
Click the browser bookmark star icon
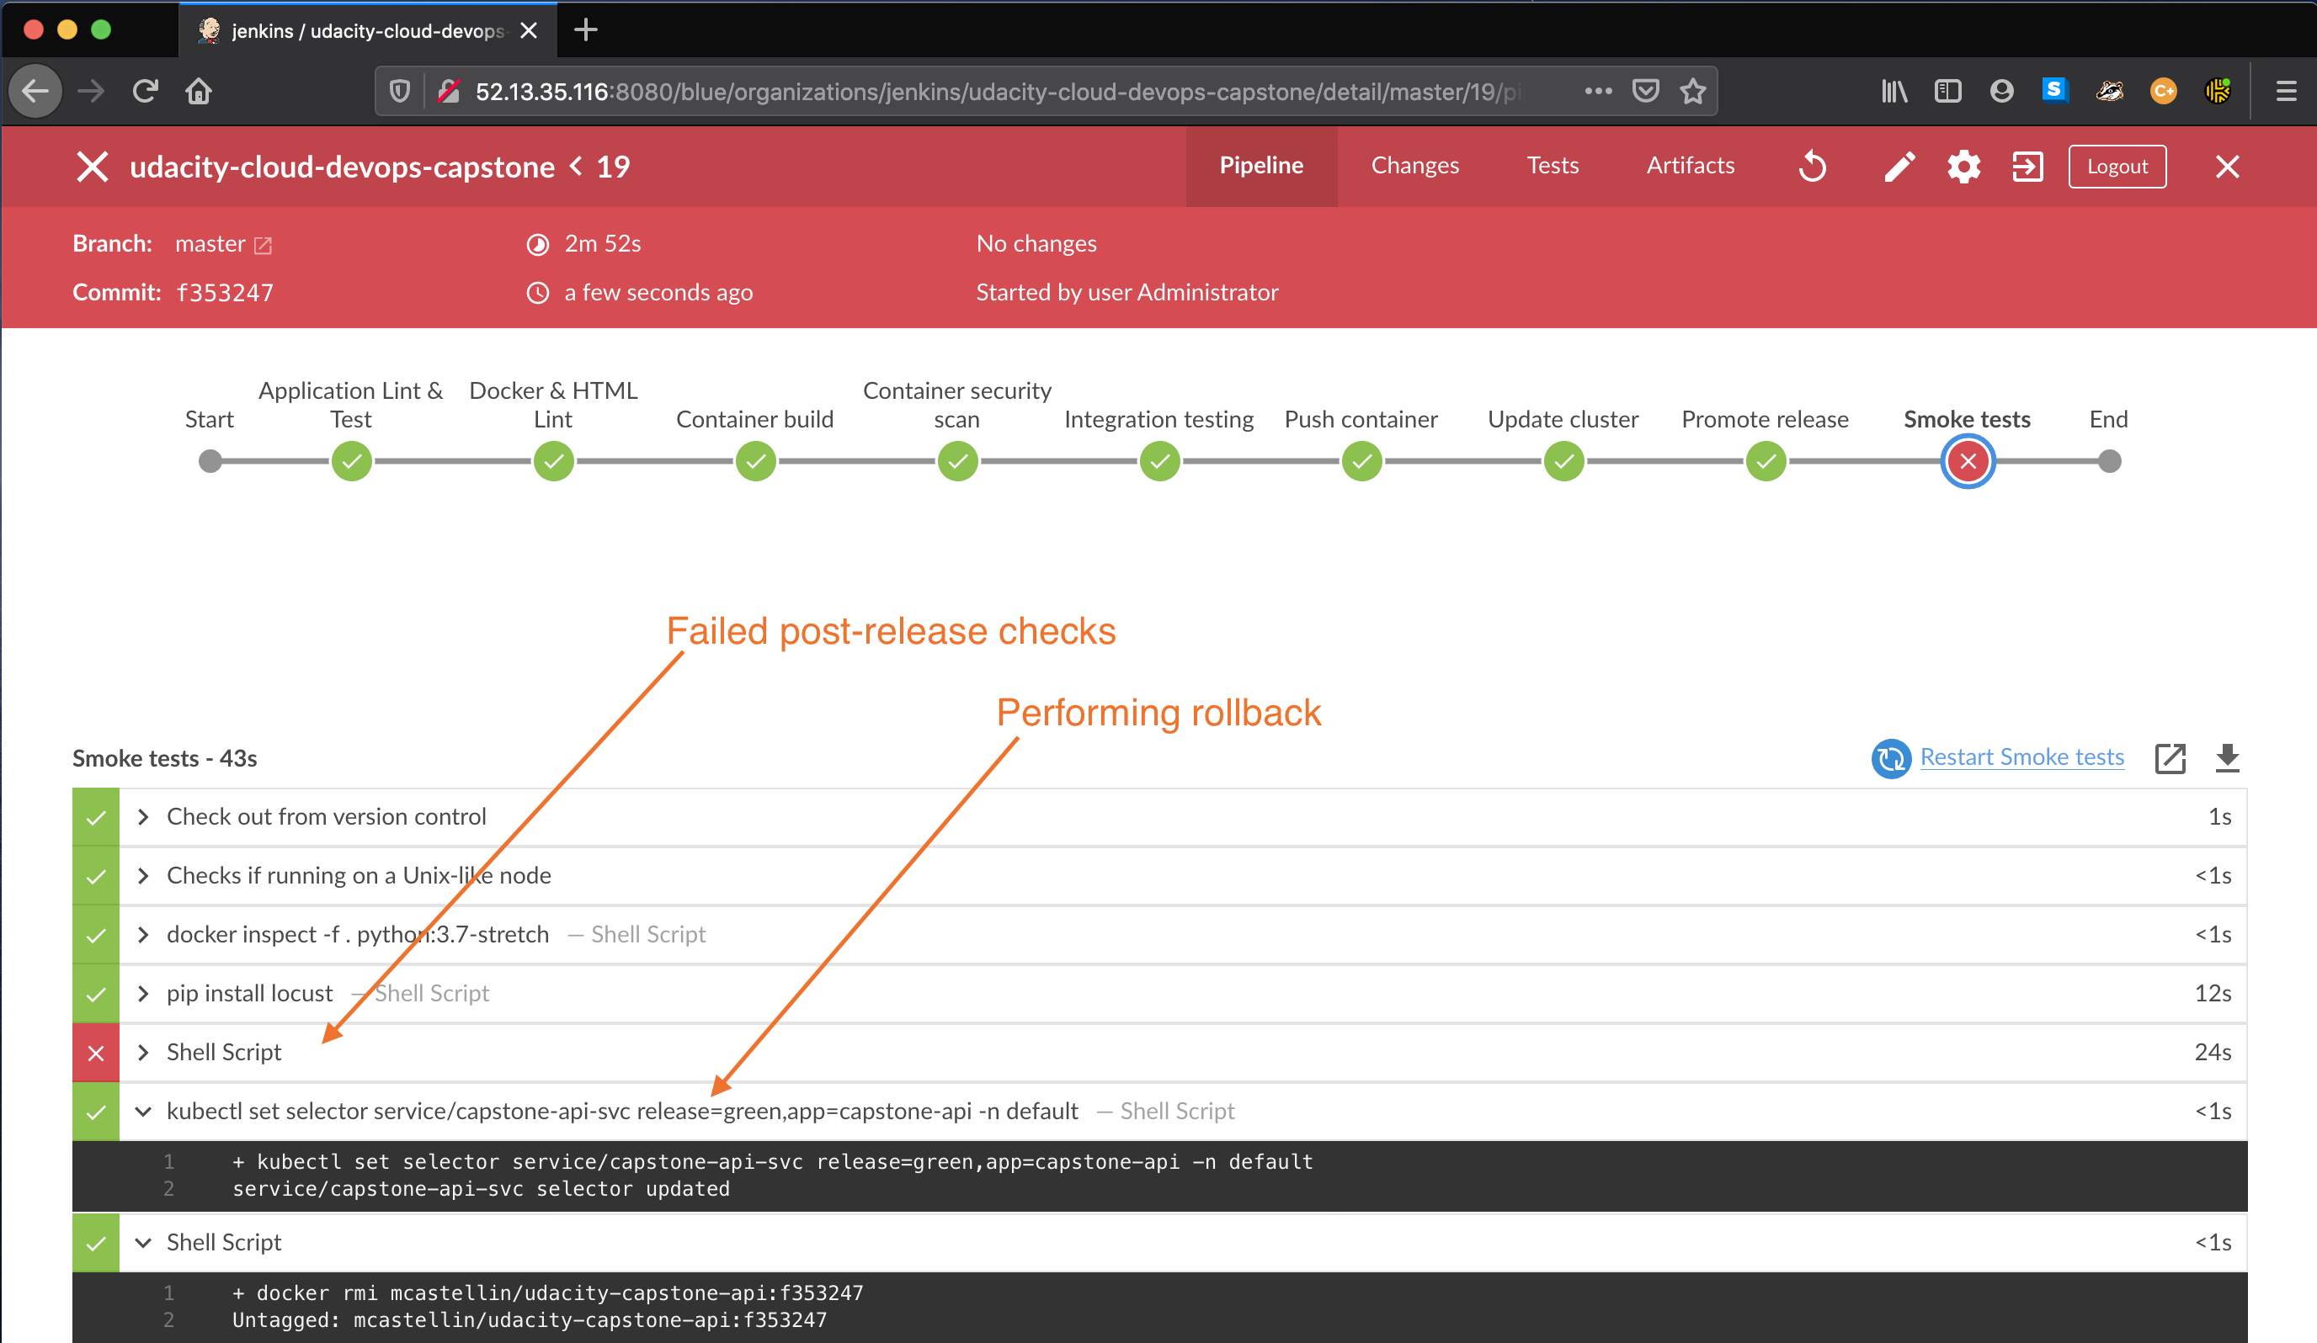pos(1692,91)
